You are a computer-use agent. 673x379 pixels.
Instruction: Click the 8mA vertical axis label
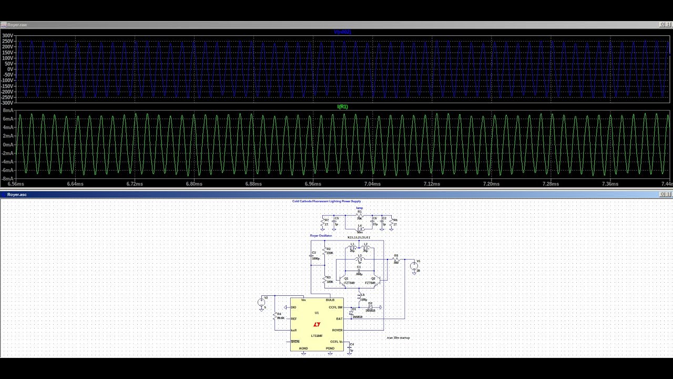[8, 111]
